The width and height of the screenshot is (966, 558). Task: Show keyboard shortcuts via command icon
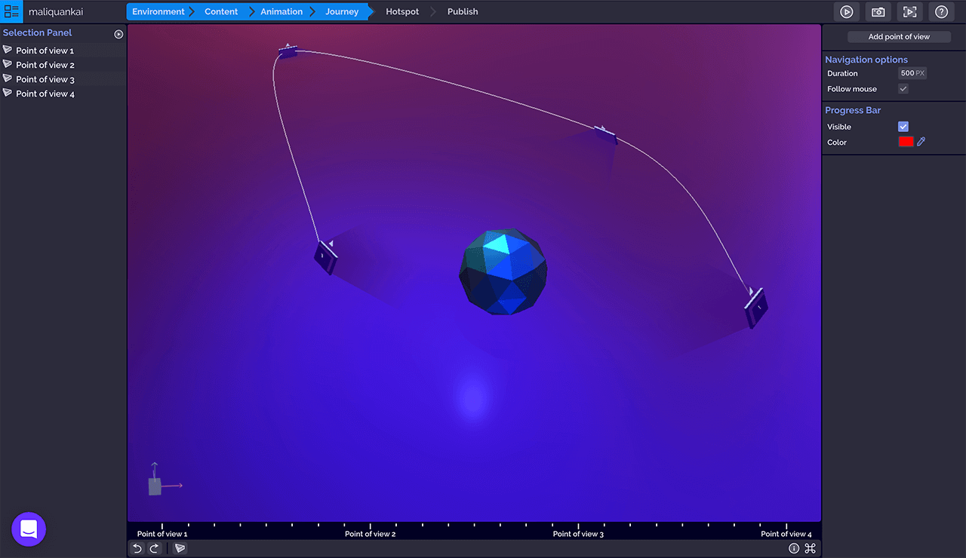(811, 548)
